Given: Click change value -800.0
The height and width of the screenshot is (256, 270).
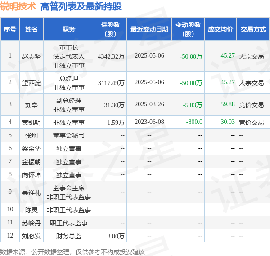Looking at the screenshot, I should coord(194,122).
